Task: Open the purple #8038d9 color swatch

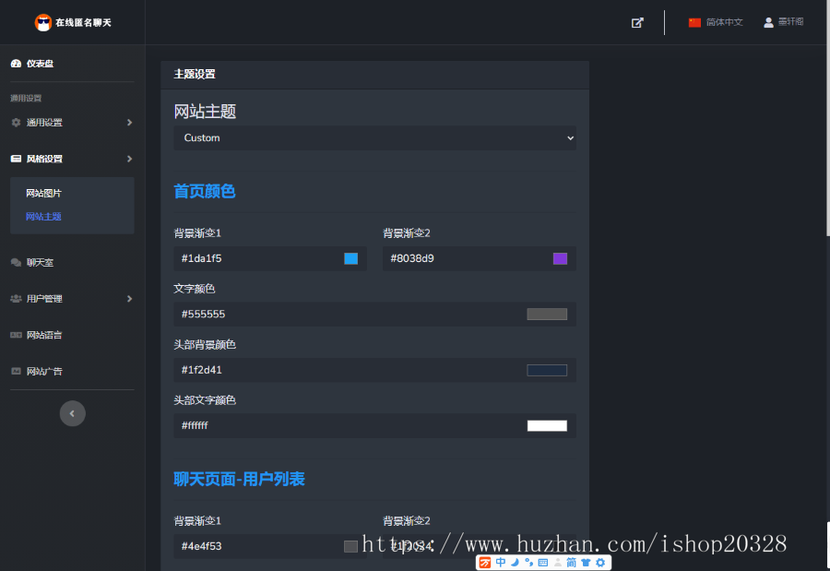Action: coord(560,258)
